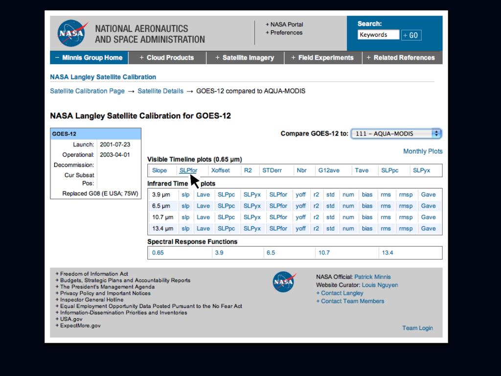Open the Minnis Group Home menu
This screenshot has width=501, height=376.
click(x=89, y=58)
